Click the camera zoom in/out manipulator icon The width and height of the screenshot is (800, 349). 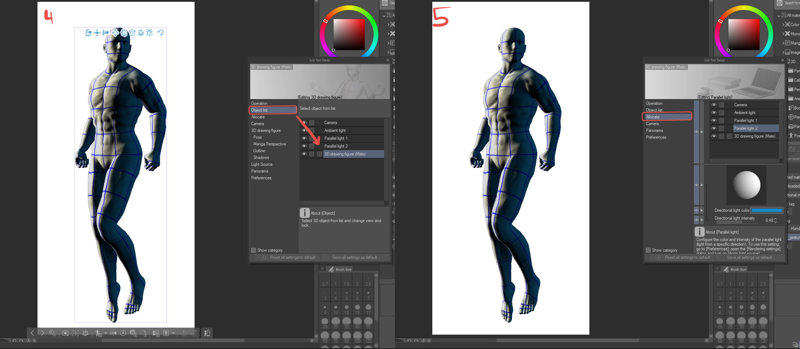click(x=106, y=33)
